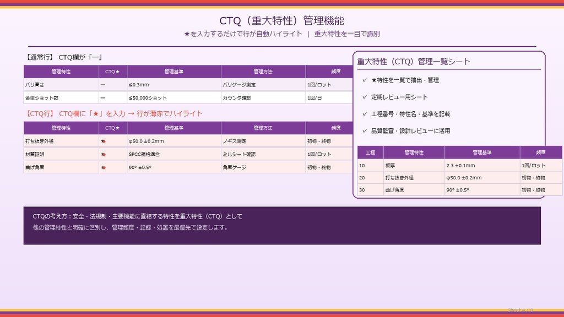Click the 角度ゲージ cell
The height and width of the screenshot is (317, 564).
click(263, 167)
